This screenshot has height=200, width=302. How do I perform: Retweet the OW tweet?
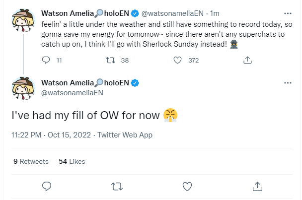point(117,187)
